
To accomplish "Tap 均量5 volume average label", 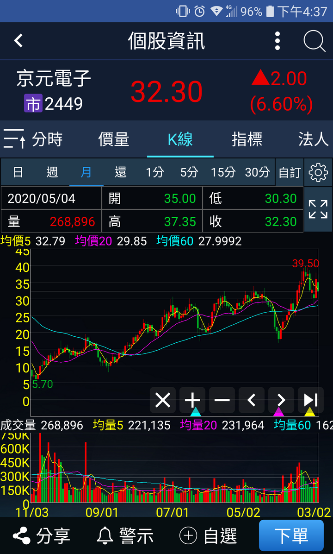I will point(108,425).
